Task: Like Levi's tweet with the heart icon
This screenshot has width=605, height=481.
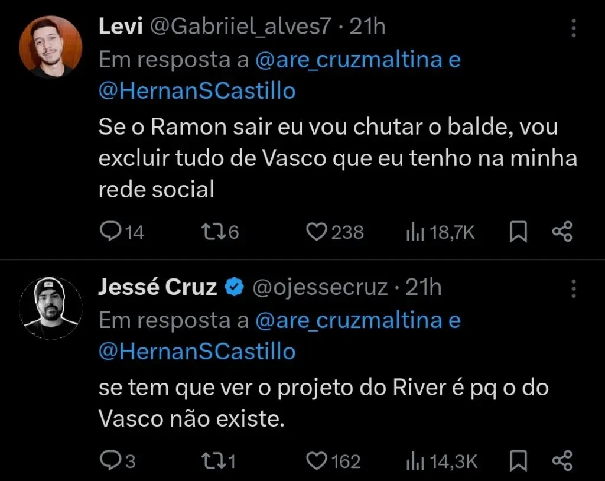Action: coord(317,231)
